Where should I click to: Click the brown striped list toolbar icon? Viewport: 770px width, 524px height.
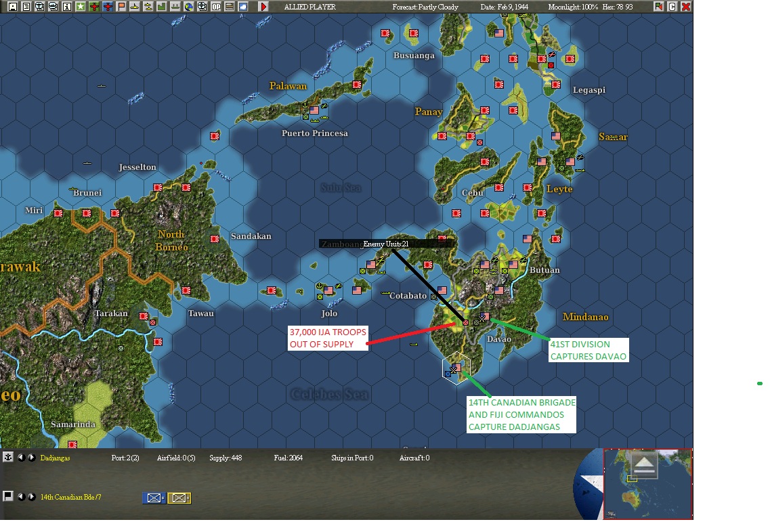pyautogui.click(x=229, y=7)
